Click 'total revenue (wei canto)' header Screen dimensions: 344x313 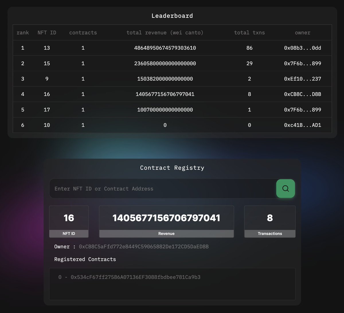165,33
